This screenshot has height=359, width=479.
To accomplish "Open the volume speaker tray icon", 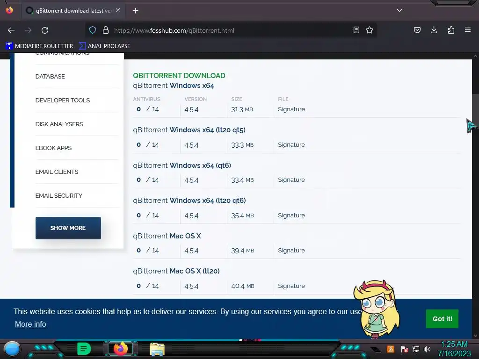I will pos(427,349).
